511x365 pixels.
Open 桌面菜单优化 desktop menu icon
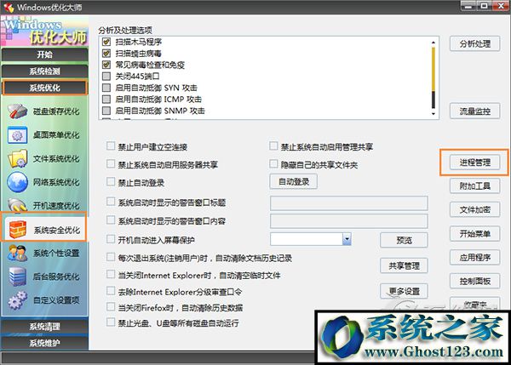[x=17, y=135]
